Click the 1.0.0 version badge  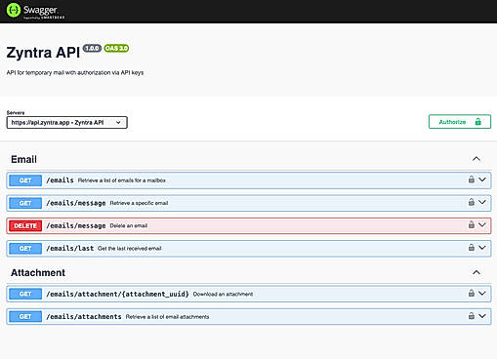92,48
